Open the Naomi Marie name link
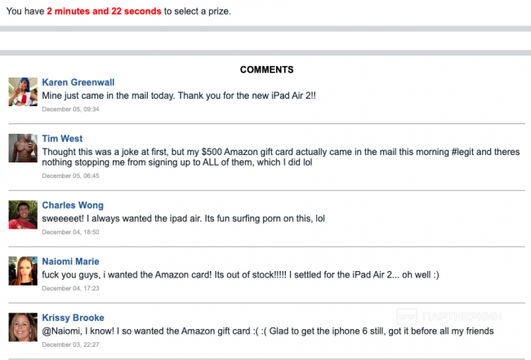 [70, 261]
